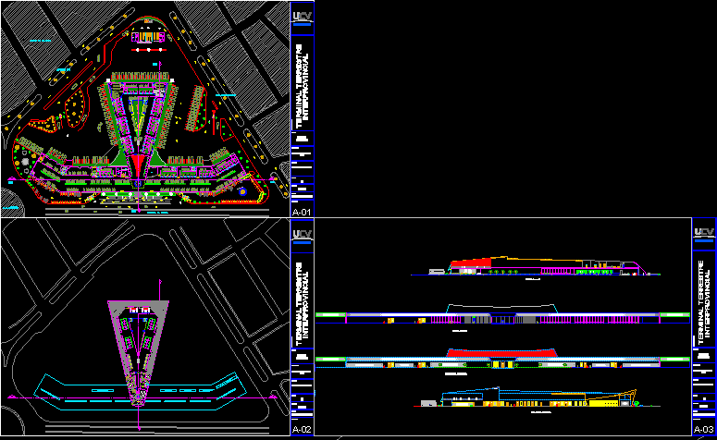Click the entrance booth at top of A-01
The height and width of the screenshot is (440, 717).
pos(146,37)
